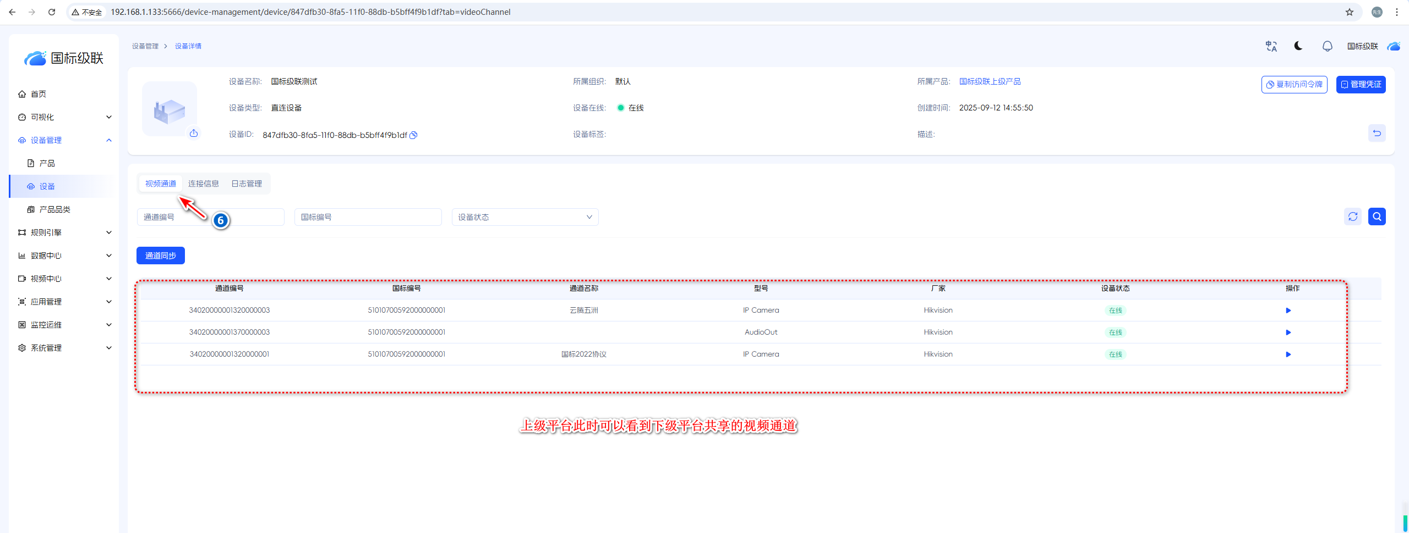Play the AudioOut channel row
This screenshot has width=1409, height=533.
[1288, 332]
